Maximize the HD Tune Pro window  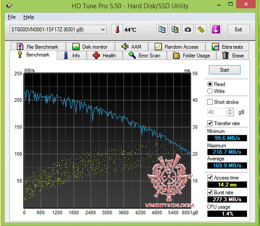click(231, 4)
